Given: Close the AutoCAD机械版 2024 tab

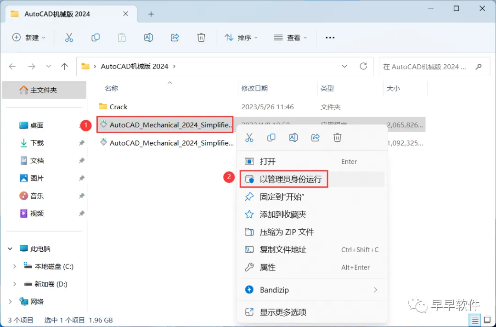Looking at the screenshot, I should [125, 14].
